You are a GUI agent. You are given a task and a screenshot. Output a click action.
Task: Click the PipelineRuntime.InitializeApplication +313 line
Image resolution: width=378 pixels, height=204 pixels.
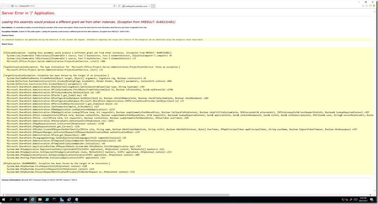coord(56,158)
